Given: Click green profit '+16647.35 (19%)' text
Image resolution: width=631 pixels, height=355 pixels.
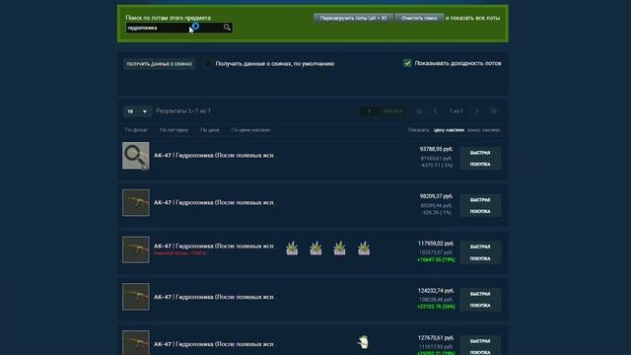Looking at the screenshot, I should (x=436, y=260).
